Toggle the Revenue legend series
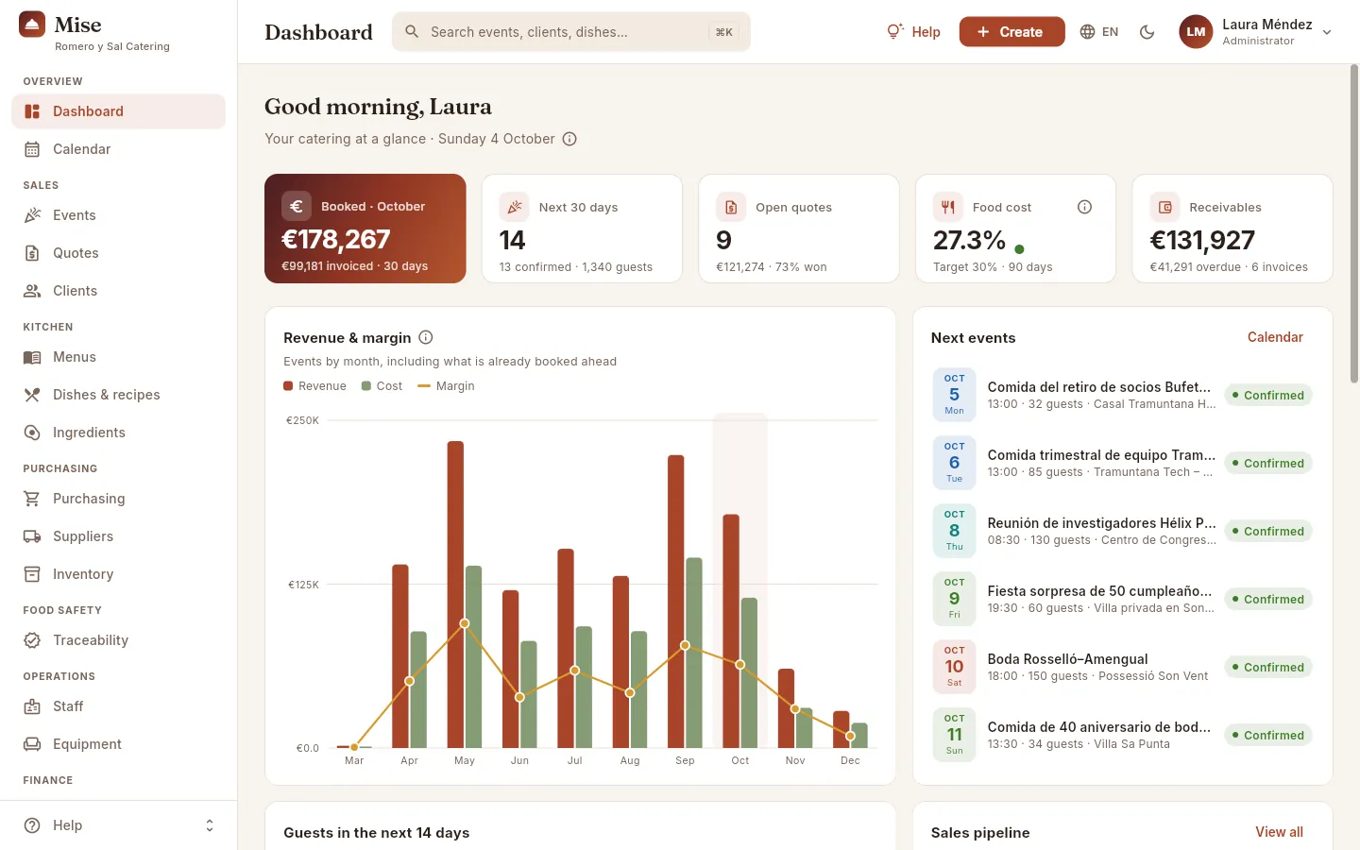The width and height of the screenshot is (1360, 850). click(x=315, y=386)
